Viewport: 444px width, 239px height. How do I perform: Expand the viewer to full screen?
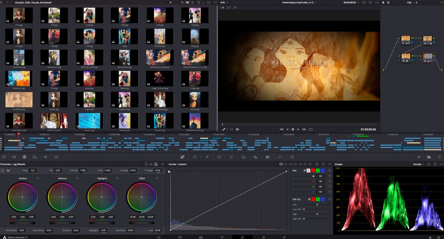pyautogui.click(x=371, y=3)
